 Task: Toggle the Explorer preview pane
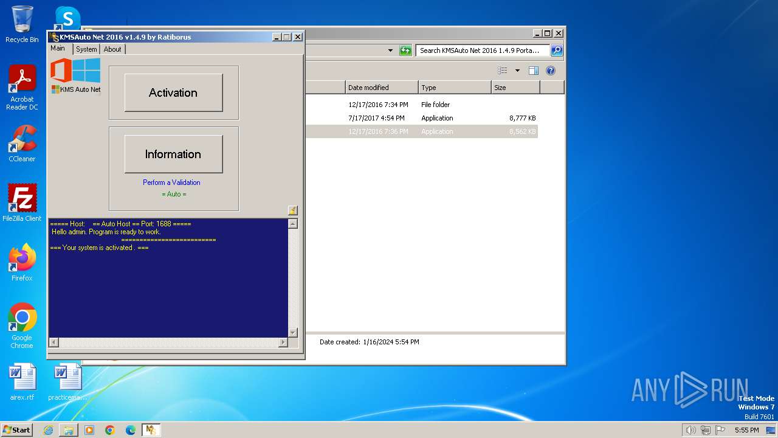click(x=533, y=71)
